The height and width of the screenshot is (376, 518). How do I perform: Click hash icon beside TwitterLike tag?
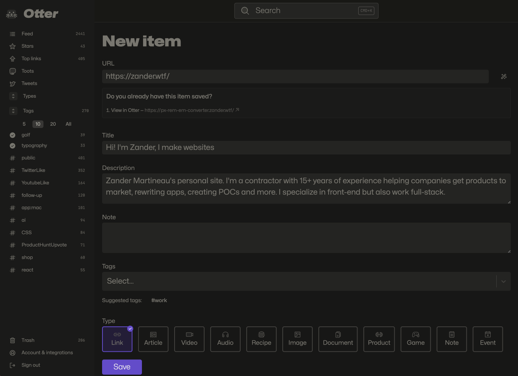tap(13, 170)
